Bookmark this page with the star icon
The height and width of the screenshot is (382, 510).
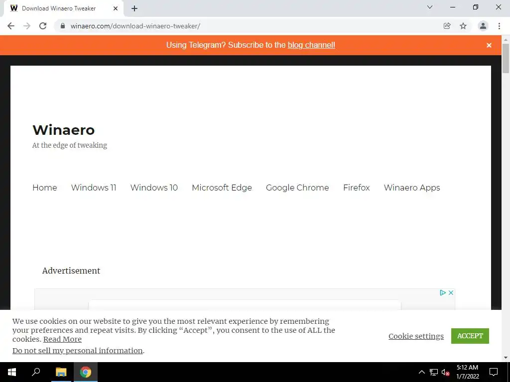coord(463,26)
